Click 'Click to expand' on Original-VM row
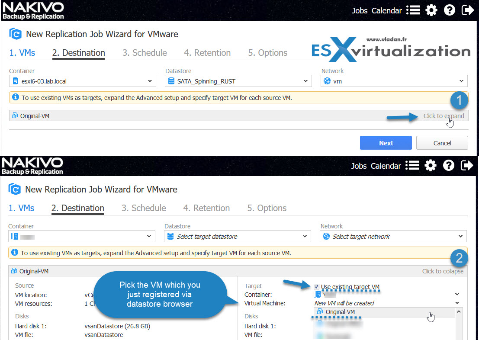The image size is (479, 340). [x=444, y=116]
